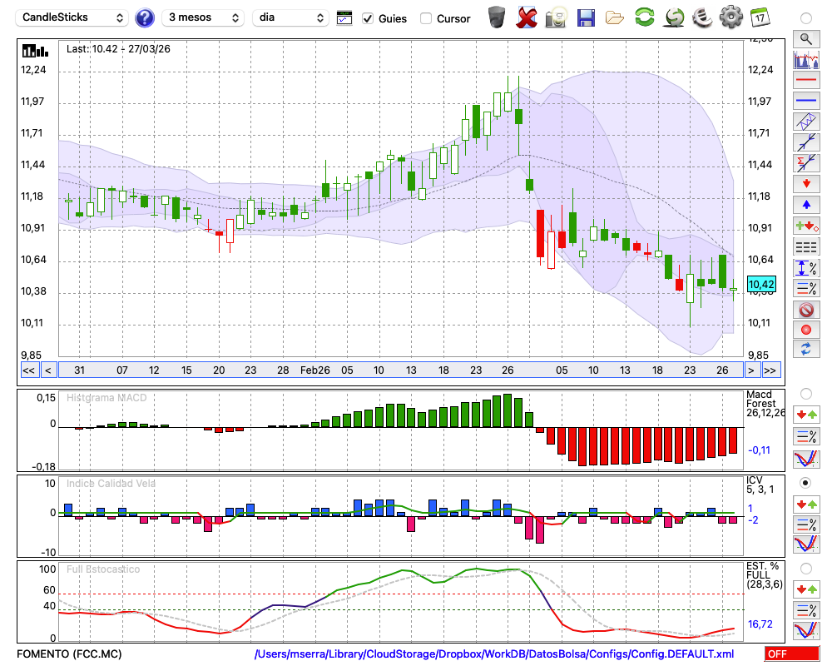Click the green refresh arrows icon

(644, 17)
